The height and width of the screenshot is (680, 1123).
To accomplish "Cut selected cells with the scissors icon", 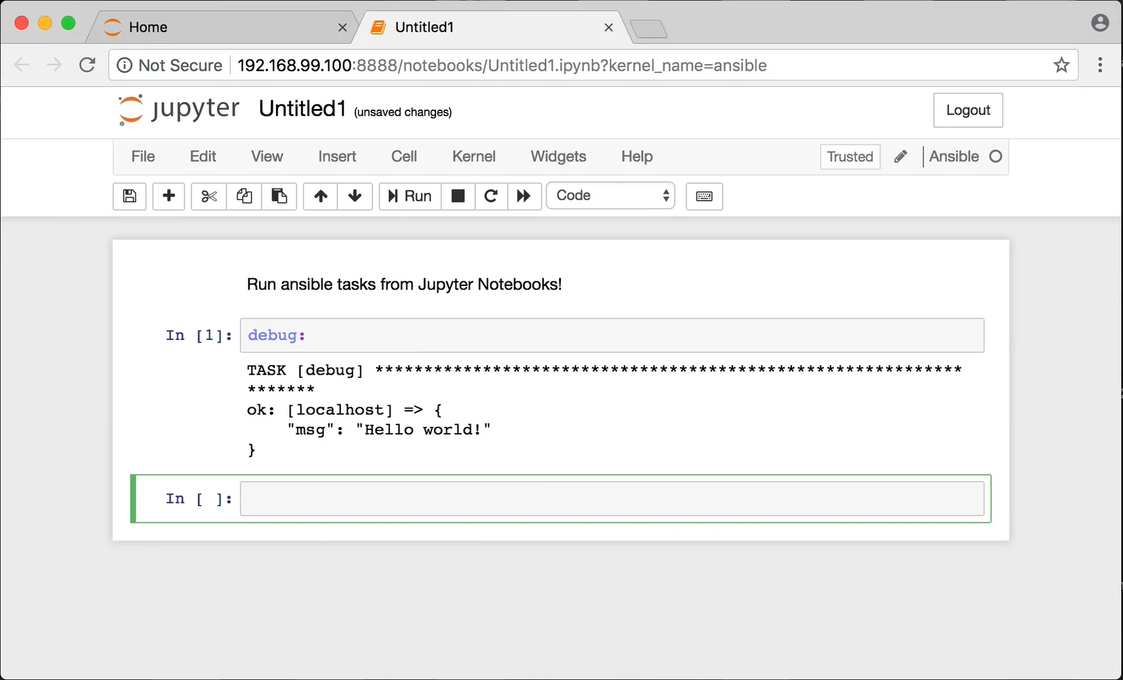I will 209,196.
